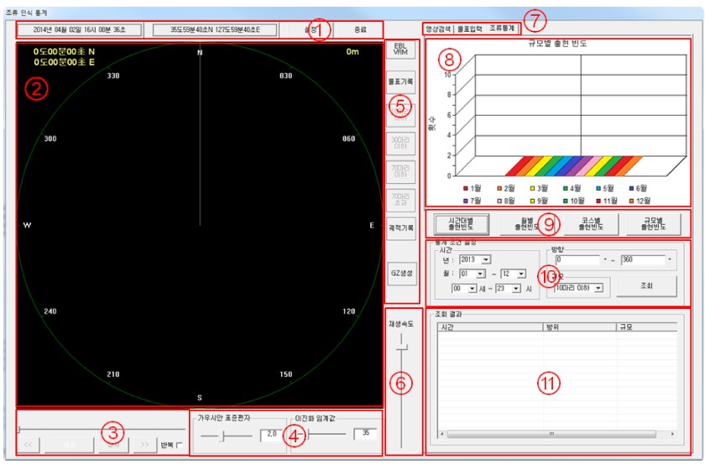Click the results list horizontal scrollbar thumb
The height and width of the screenshot is (465, 705).
pos(551,434)
